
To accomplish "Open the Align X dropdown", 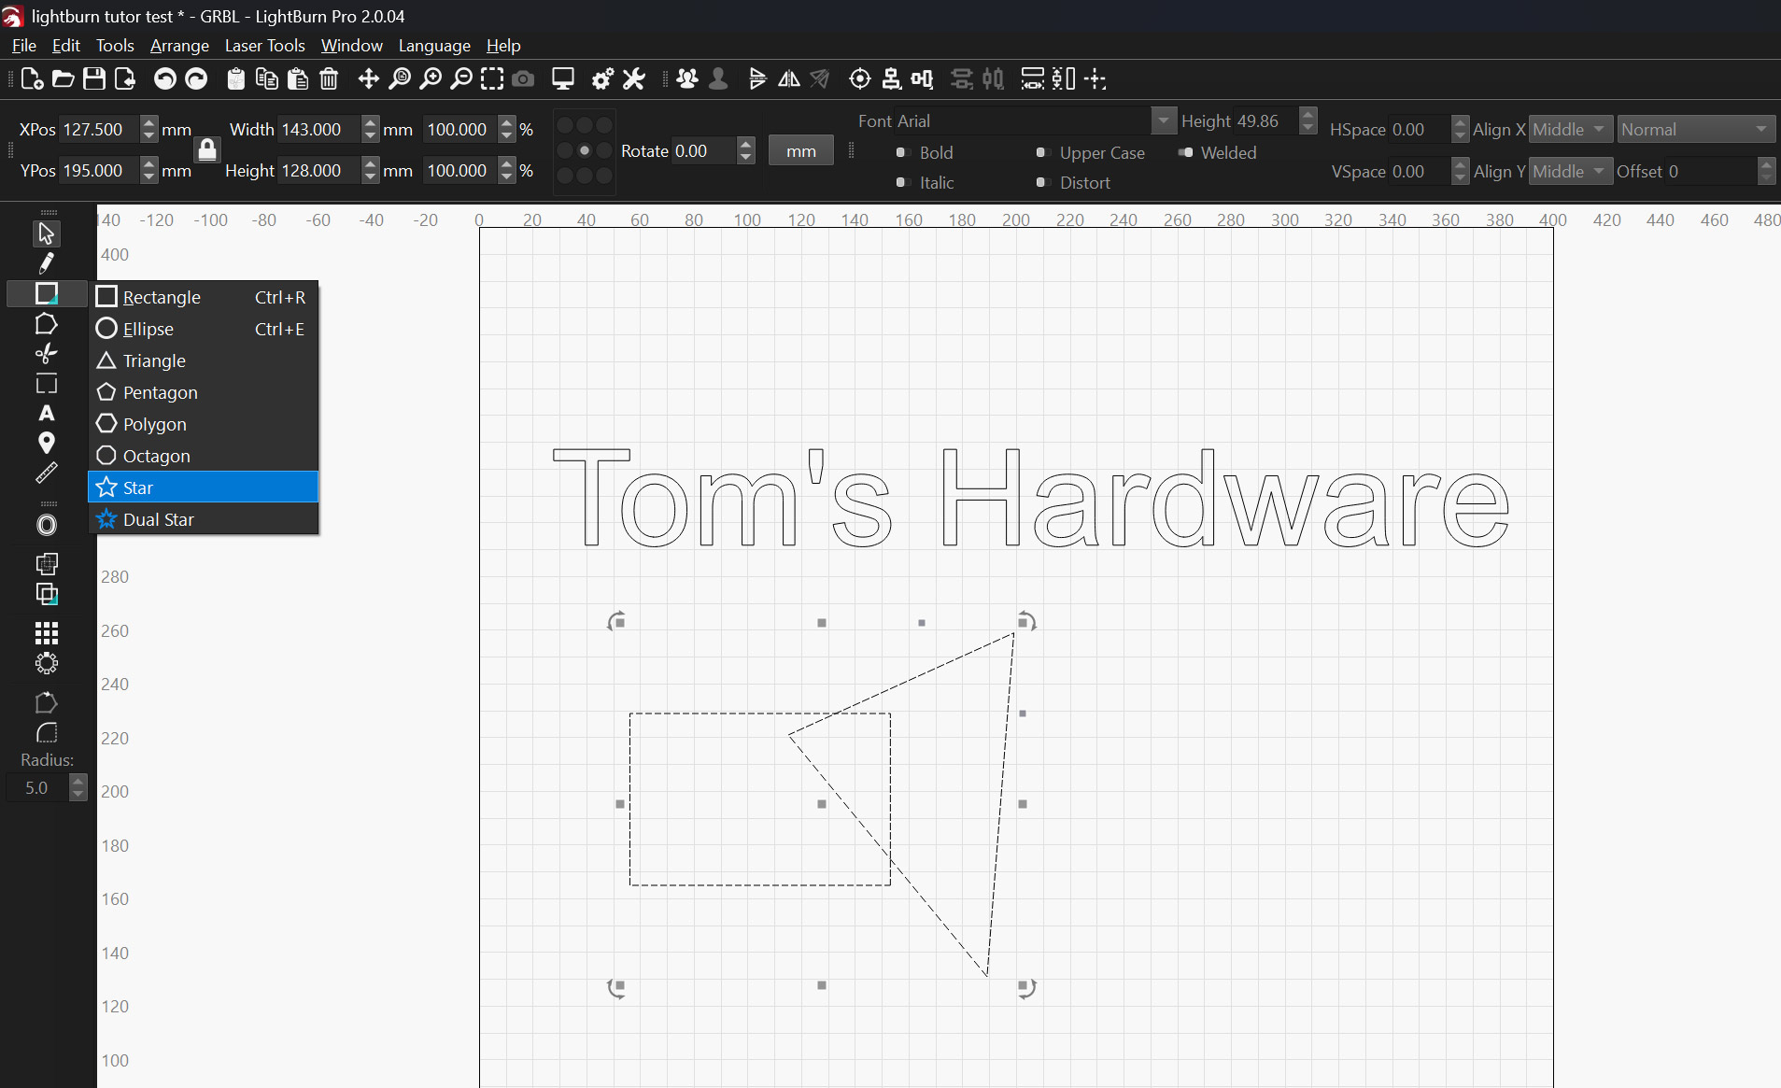I will click(1570, 129).
